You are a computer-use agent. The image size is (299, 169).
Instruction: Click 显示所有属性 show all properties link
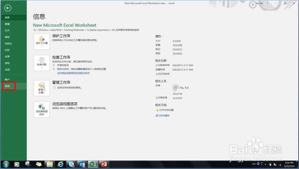tap(162, 115)
